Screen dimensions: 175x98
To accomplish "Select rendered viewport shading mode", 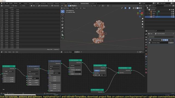I will point(141,8).
